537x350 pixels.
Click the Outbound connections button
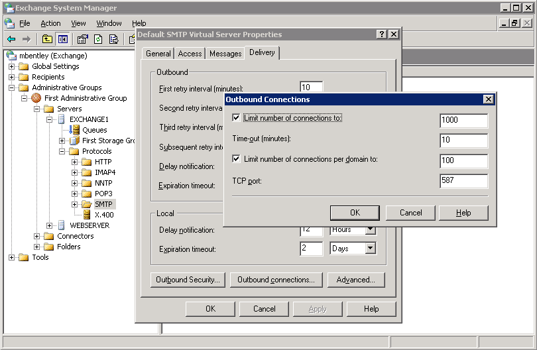(276, 280)
